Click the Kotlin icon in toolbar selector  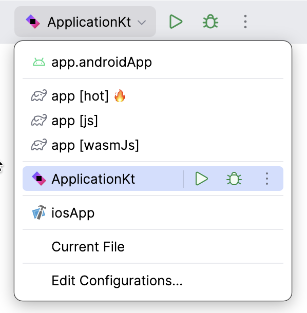(33, 22)
